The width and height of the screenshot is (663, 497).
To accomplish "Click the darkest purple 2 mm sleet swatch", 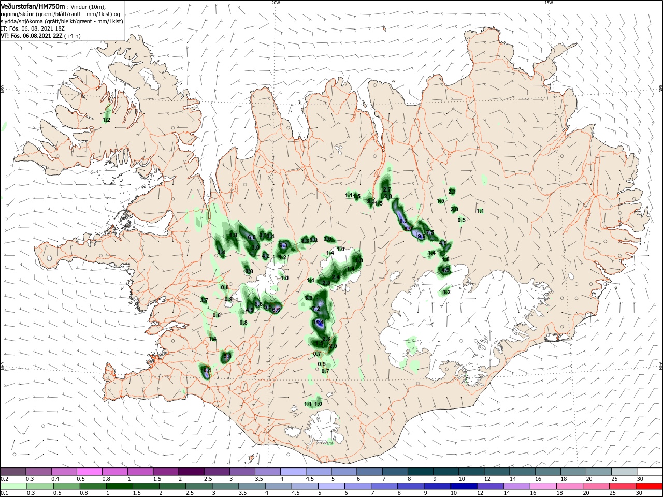I will tap(191, 472).
